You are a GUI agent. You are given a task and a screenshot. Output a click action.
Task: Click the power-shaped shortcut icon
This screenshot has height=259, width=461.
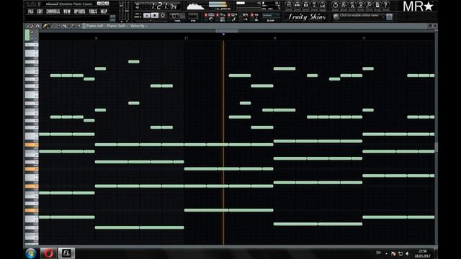[335, 5]
